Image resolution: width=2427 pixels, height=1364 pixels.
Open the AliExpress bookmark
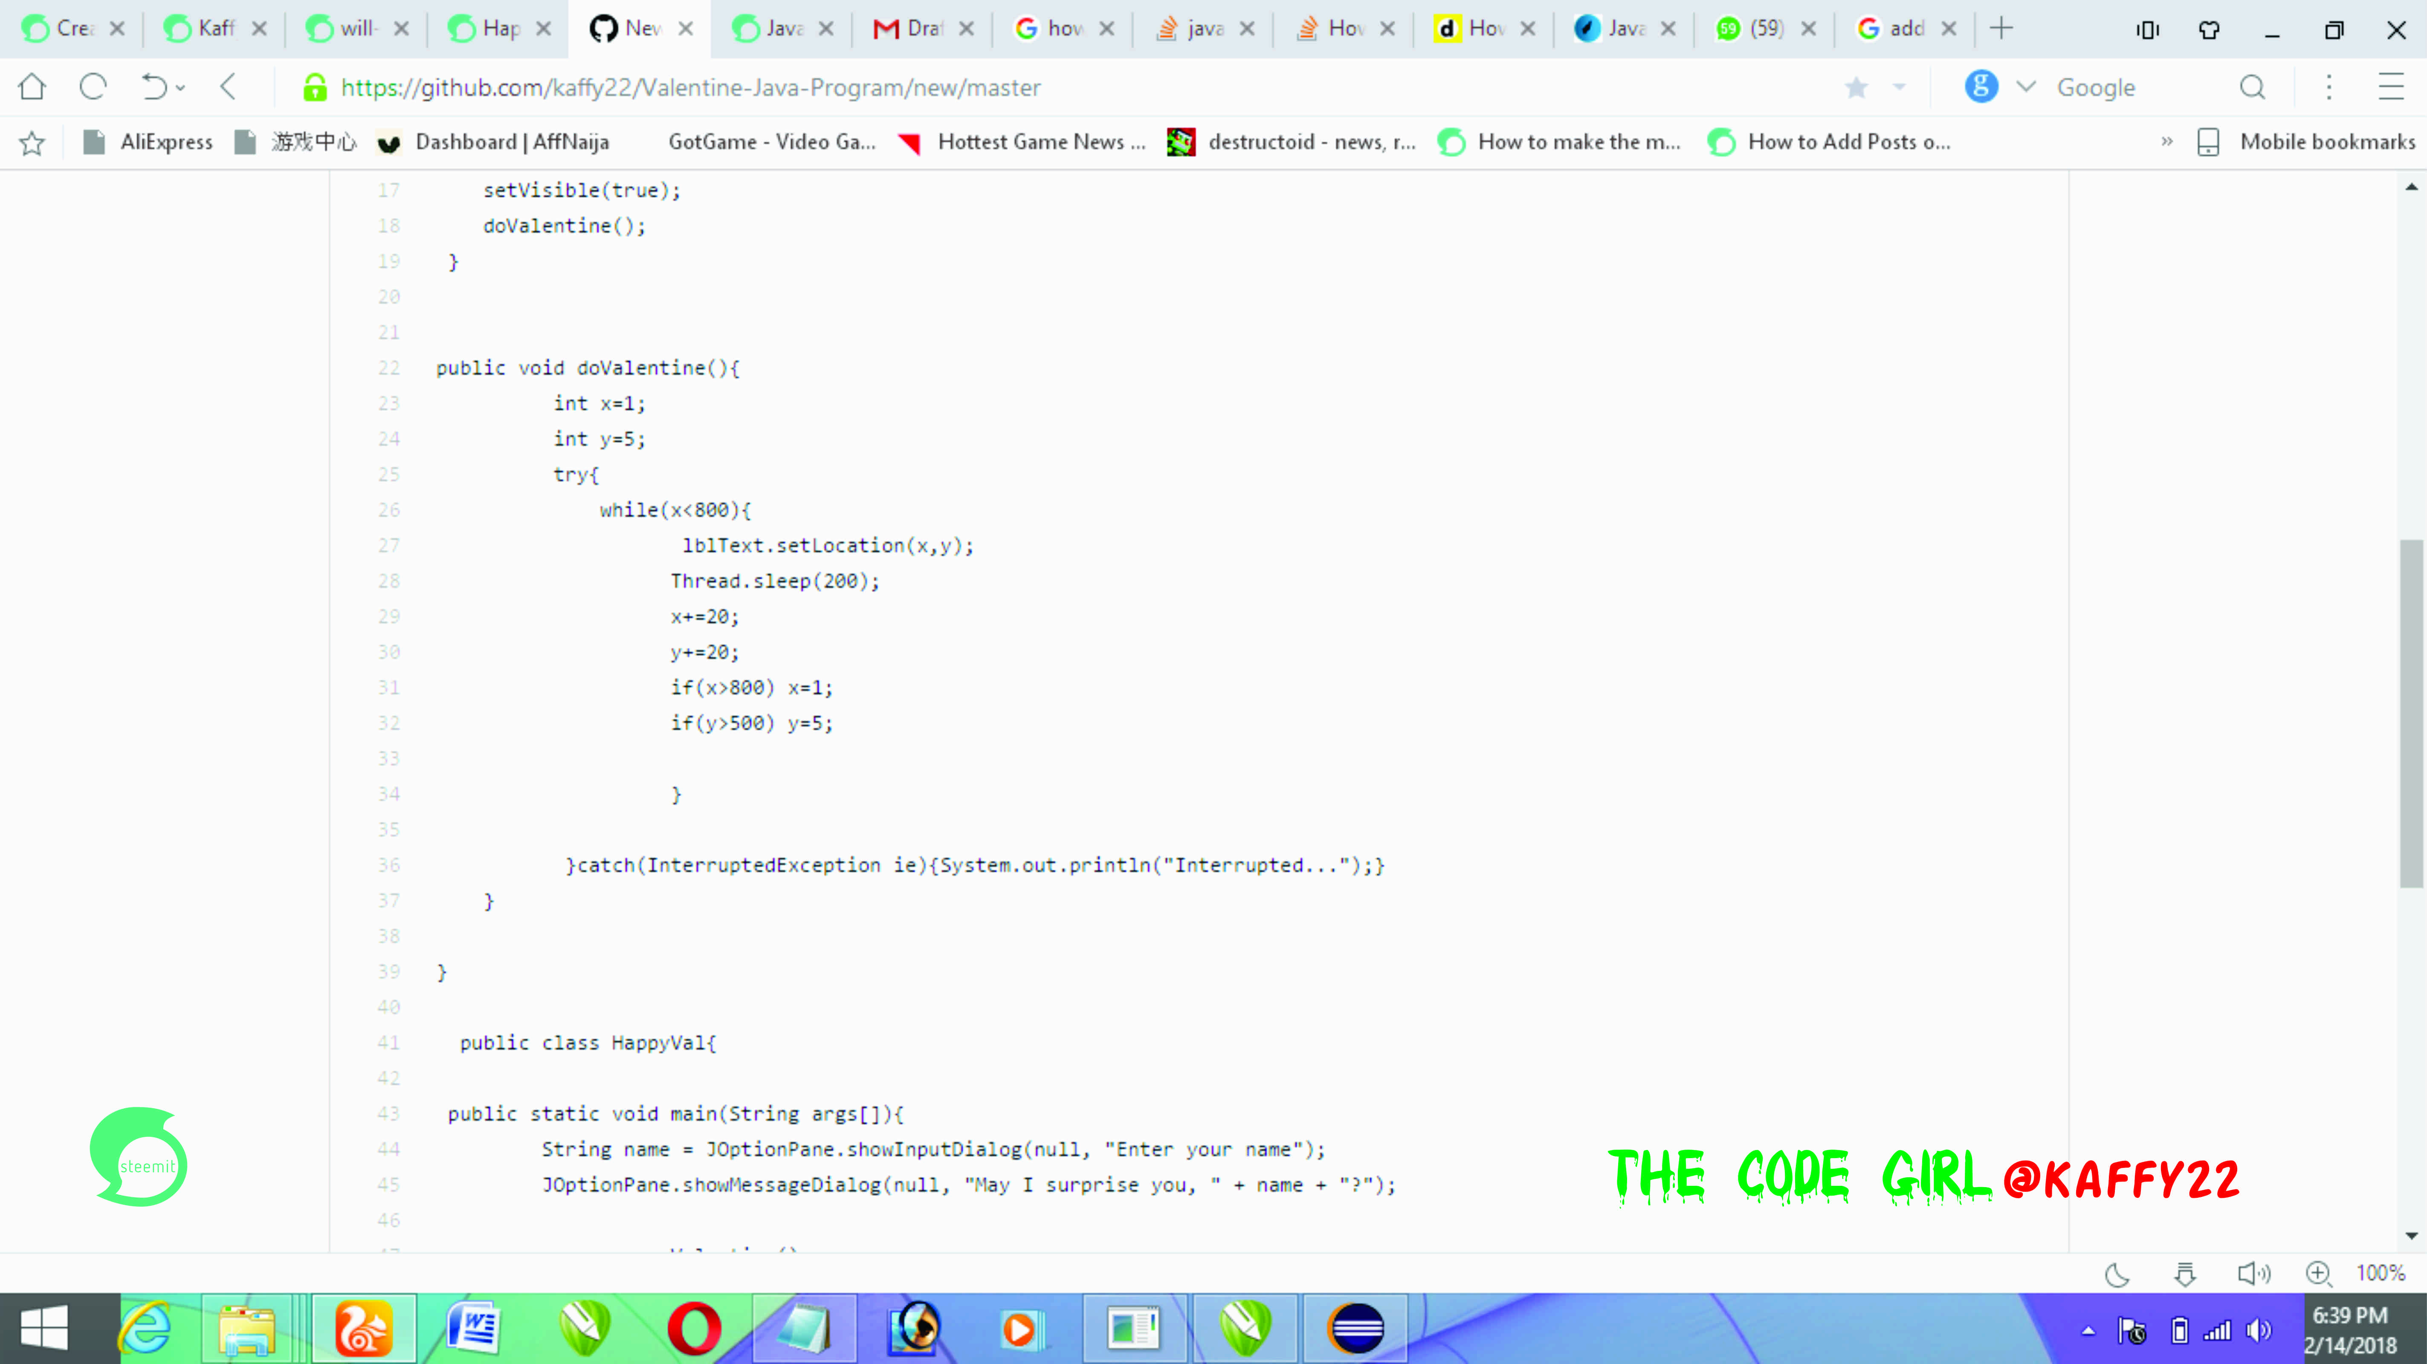click(148, 142)
